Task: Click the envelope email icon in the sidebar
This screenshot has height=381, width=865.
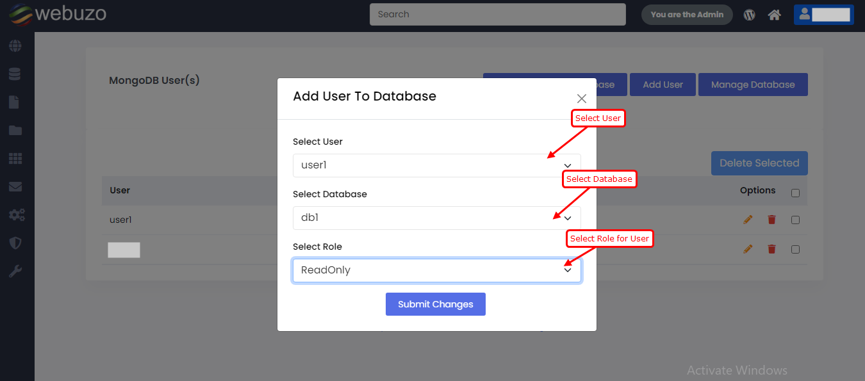Action: [15, 187]
